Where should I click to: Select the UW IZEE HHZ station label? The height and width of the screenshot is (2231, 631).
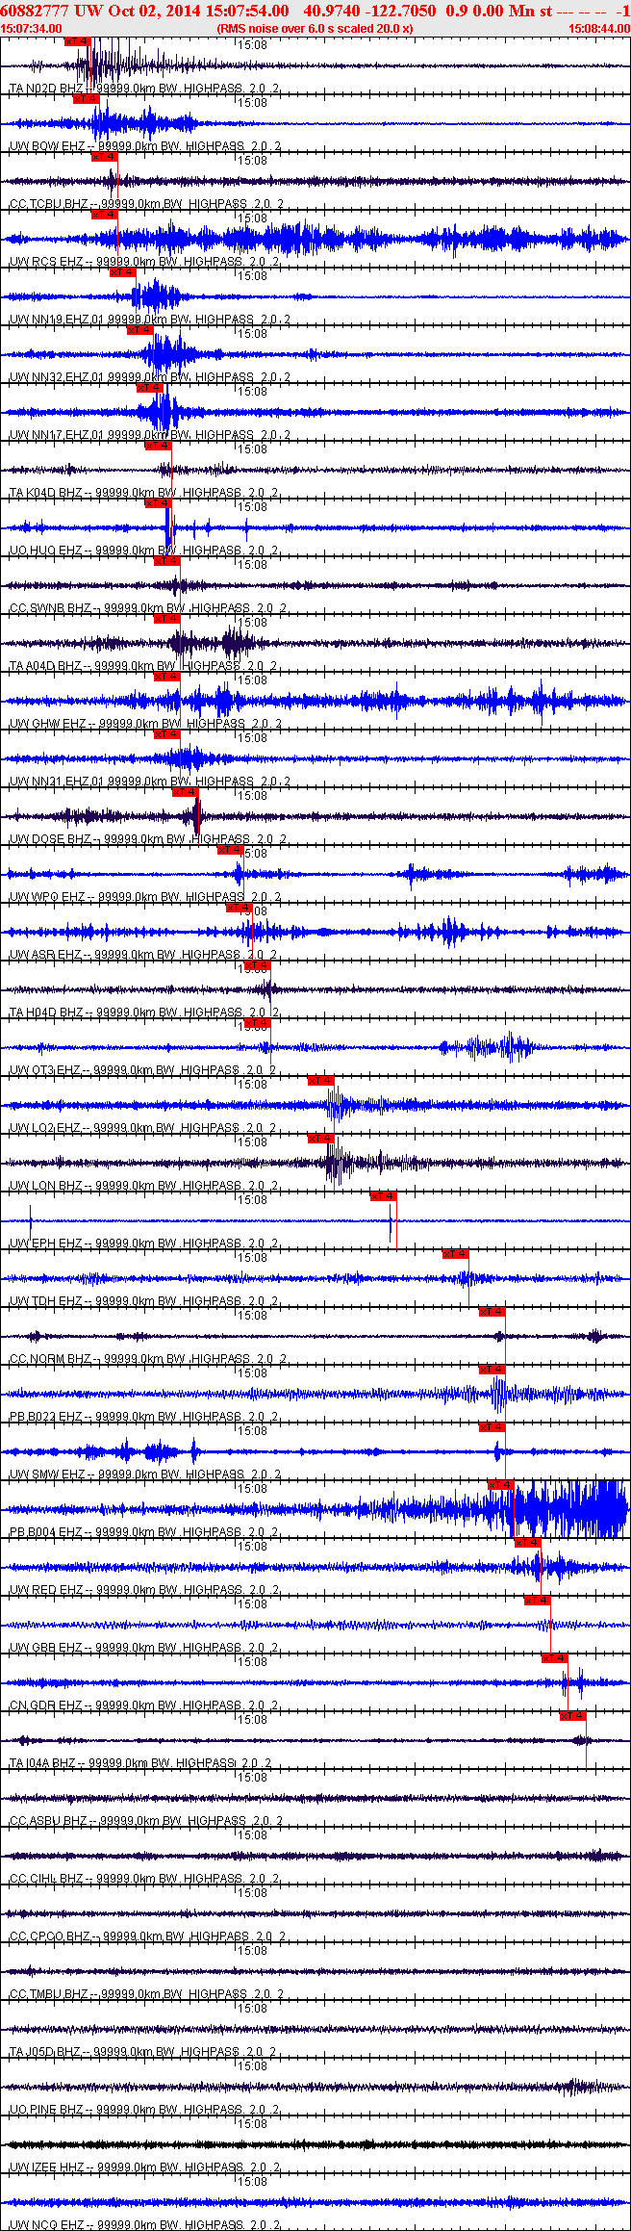click(x=145, y=2167)
